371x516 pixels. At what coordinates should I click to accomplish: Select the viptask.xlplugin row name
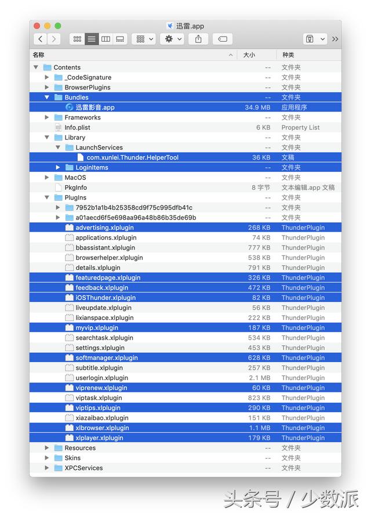99,398
